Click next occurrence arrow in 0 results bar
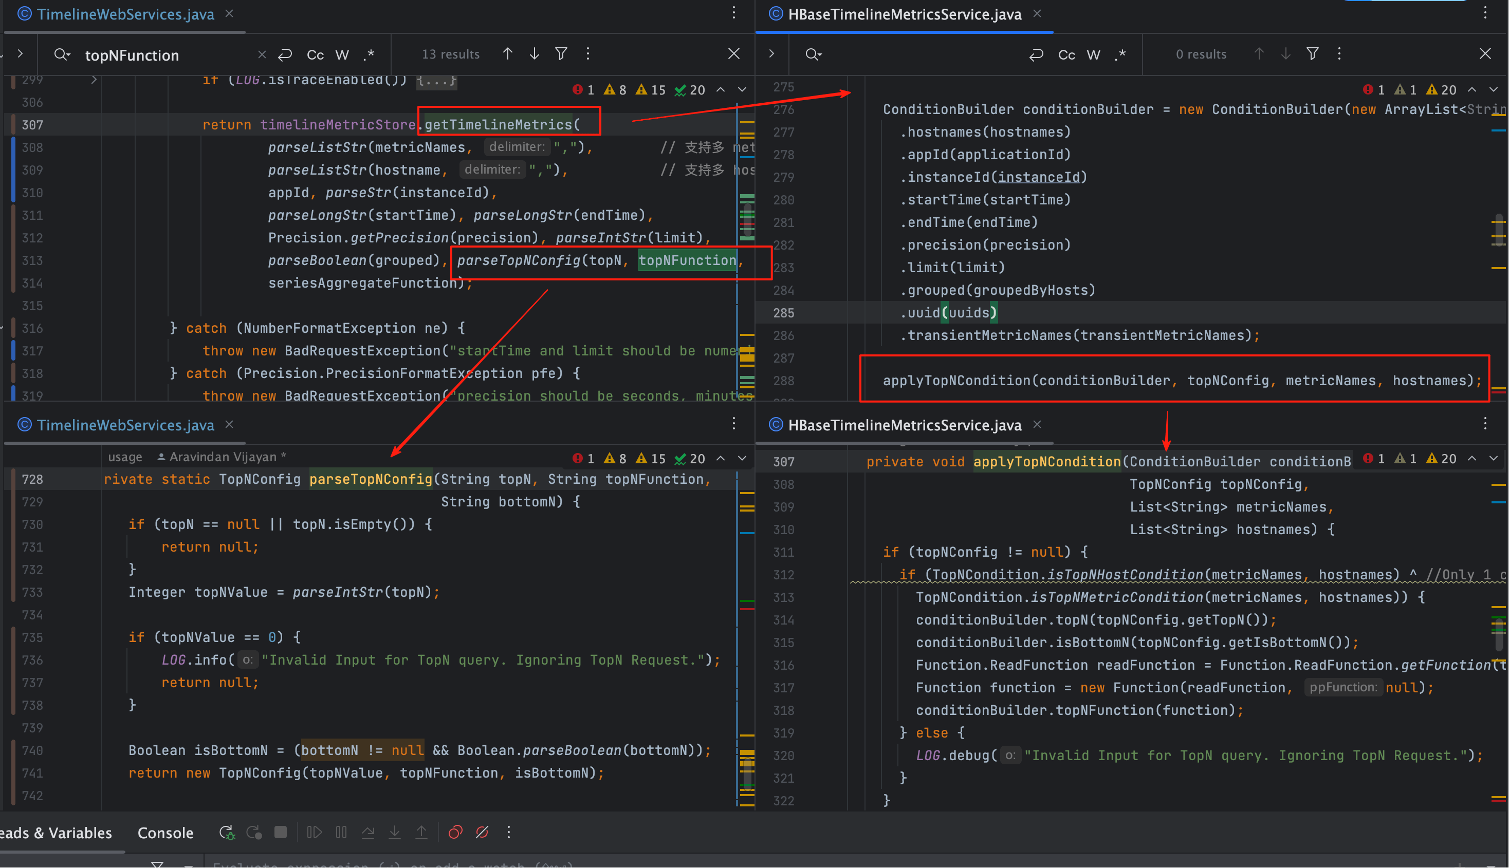This screenshot has height=868, width=1509. (1286, 54)
